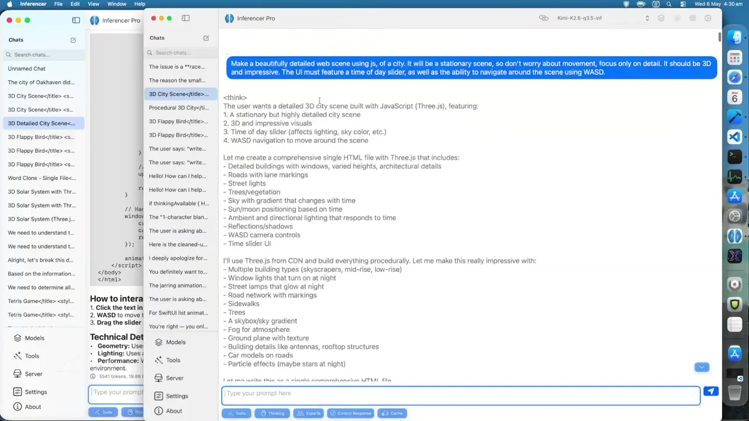Open the View menu
Viewport: 749px width, 421px height.
[x=93, y=4]
